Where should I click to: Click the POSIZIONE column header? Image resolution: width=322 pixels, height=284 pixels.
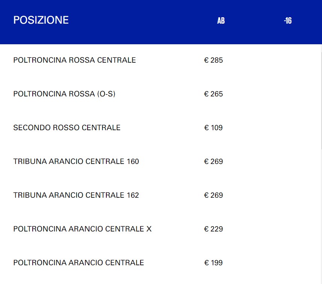pyautogui.click(x=41, y=20)
